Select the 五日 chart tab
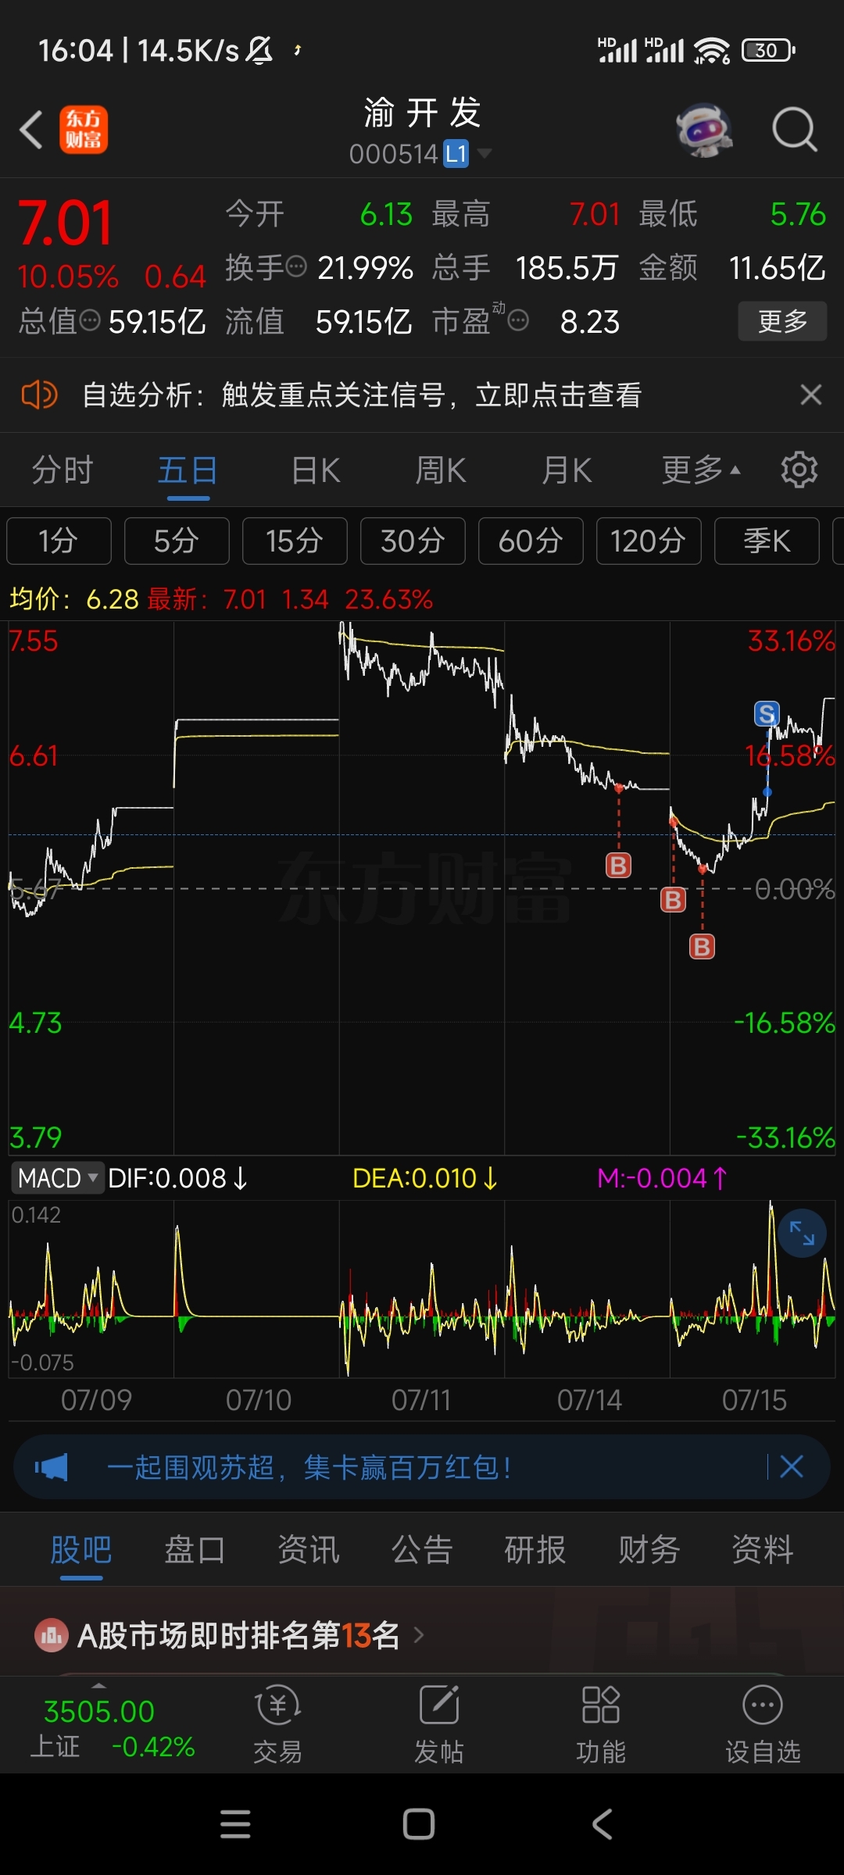The width and height of the screenshot is (844, 1875). [188, 470]
